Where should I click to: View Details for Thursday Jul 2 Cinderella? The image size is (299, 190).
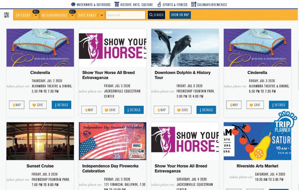(61, 105)
